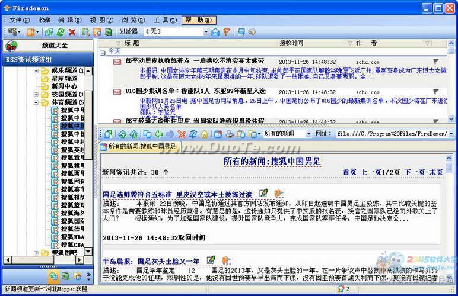The image size is (458, 296).
Task: Click edit icon beside 国足选帅 headline
Action: (263, 193)
